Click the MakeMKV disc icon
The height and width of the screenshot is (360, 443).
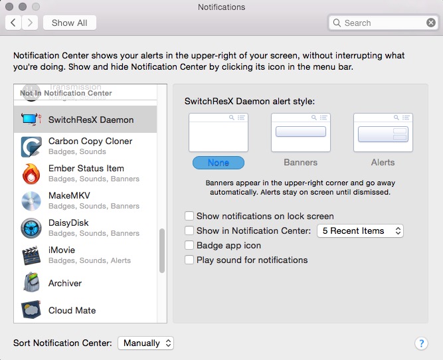pos(31,201)
